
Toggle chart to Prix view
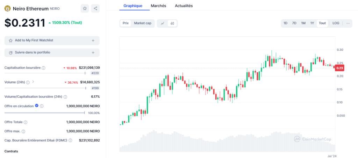pyautogui.click(x=126, y=23)
